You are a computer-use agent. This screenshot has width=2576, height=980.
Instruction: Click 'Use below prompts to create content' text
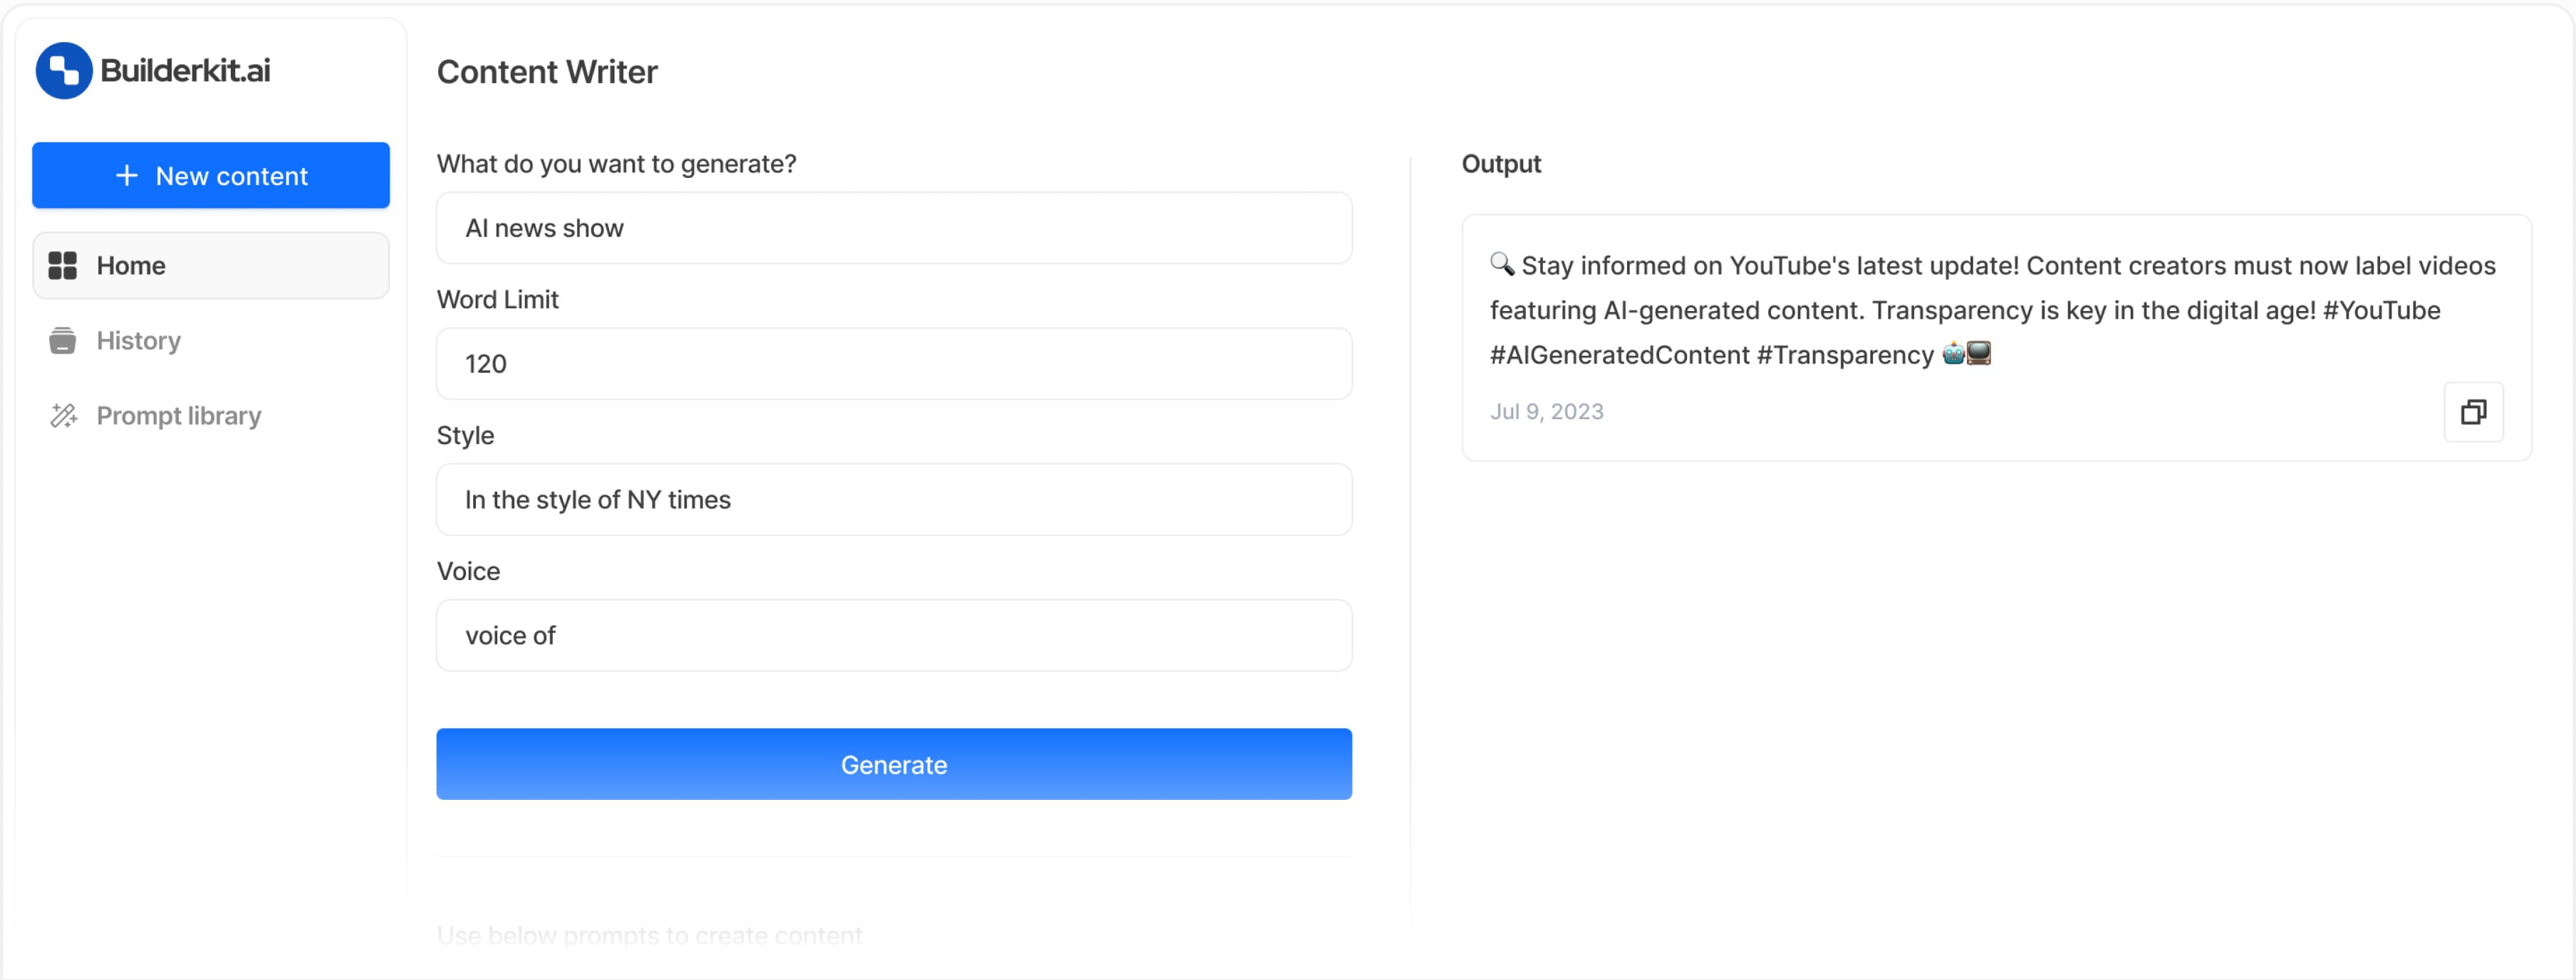649,936
